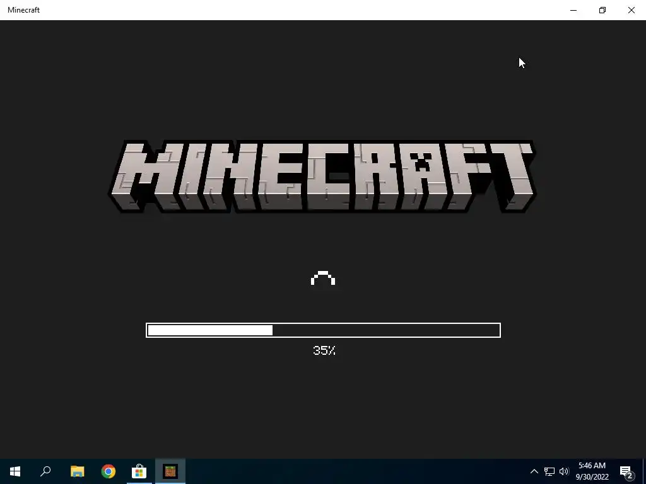646x484 pixels.
Task: Click the Minecraft window title text
Action: point(23,10)
